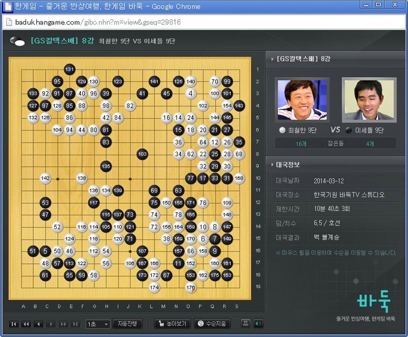Close the Chrome window
The height and width of the screenshot is (337, 408).
(x=395, y=4)
